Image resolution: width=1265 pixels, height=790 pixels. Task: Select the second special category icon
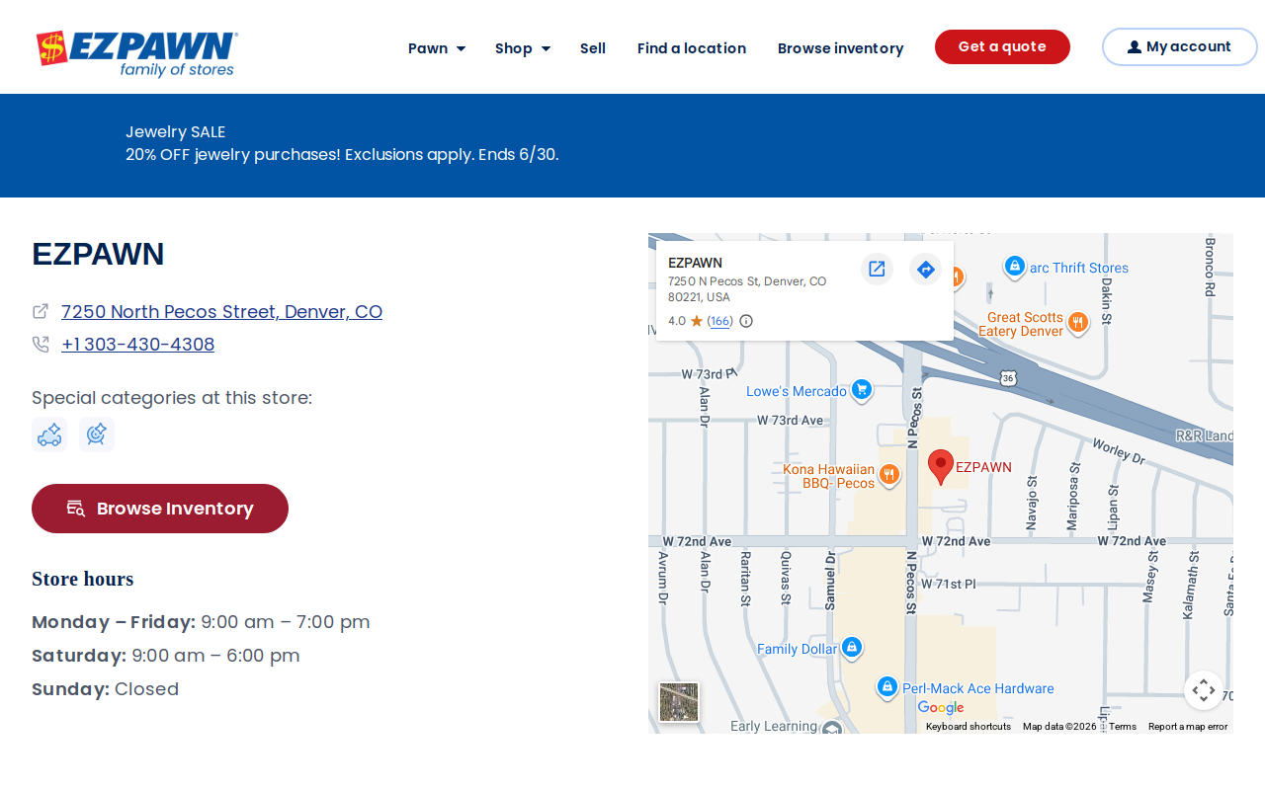tap(97, 434)
